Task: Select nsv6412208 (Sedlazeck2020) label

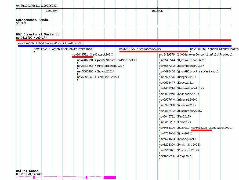Action: (212, 128)
